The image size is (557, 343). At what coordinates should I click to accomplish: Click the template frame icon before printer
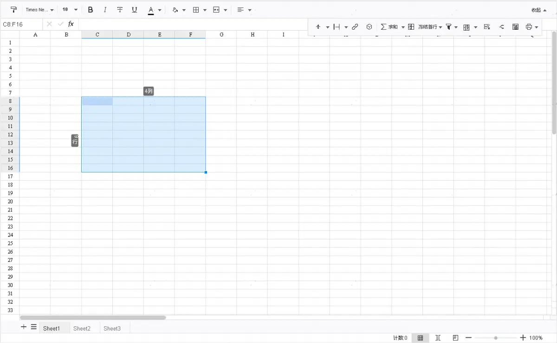pyautogui.click(x=515, y=27)
